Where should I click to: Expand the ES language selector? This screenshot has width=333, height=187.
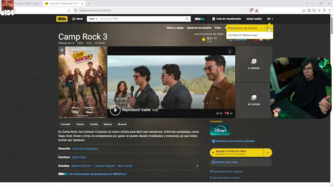[x=270, y=19]
